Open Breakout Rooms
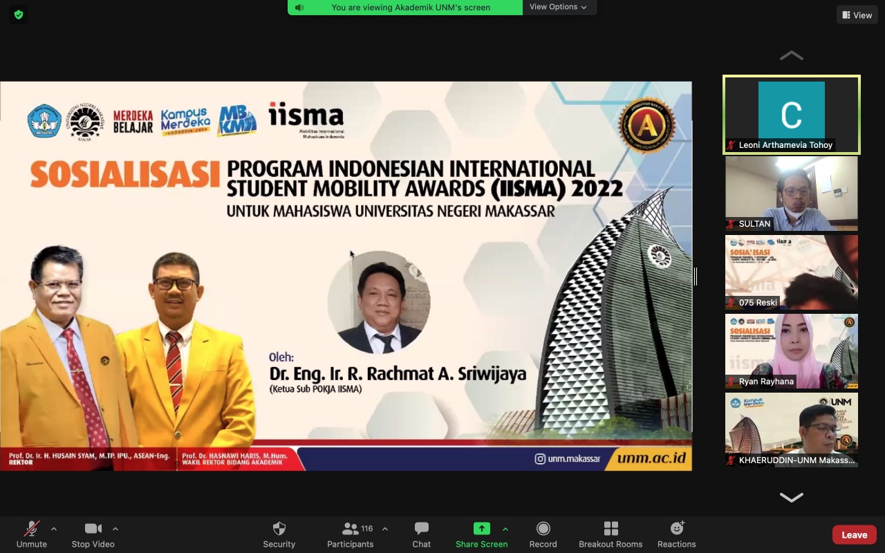The width and height of the screenshot is (885, 553). pos(611,534)
